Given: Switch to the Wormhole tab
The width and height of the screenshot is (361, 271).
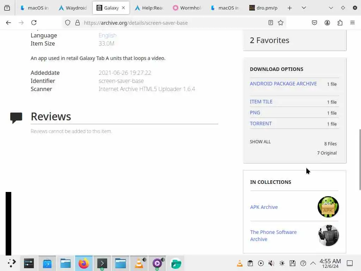Looking at the screenshot, I should coord(187,8).
